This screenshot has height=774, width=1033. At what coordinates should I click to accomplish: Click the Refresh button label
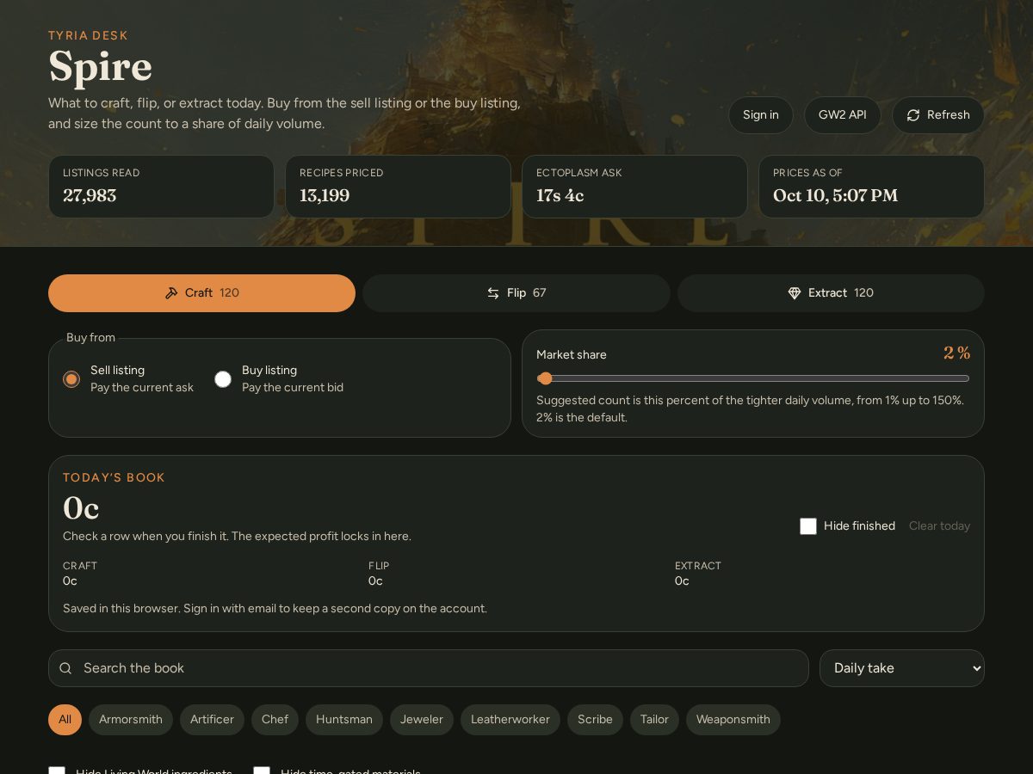click(x=949, y=115)
